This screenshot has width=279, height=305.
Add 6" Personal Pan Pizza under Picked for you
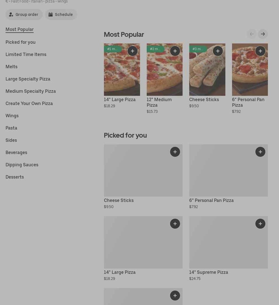pos(260,152)
